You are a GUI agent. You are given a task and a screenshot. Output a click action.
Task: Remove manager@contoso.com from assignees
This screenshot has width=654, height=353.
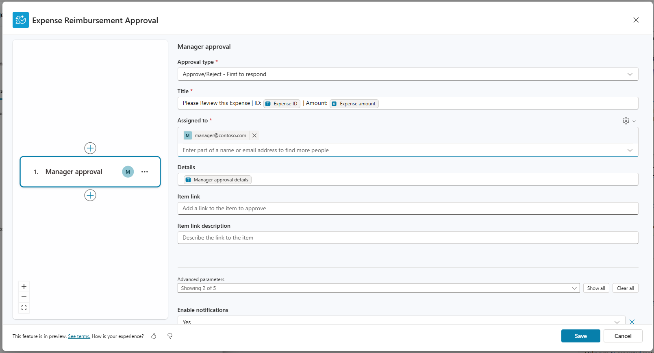point(254,135)
